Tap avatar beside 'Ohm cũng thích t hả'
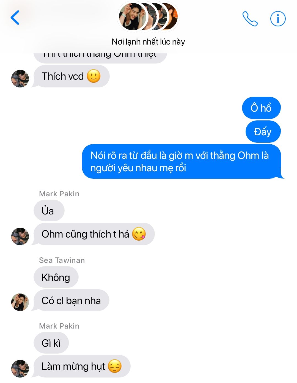Screen dimensions: 297x383 [20, 236]
